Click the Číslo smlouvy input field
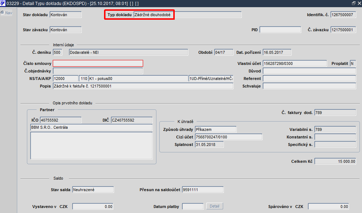 (98, 63)
